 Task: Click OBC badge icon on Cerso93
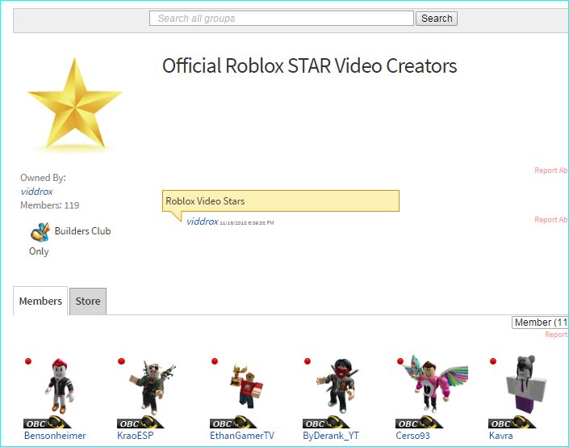(419, 423)
